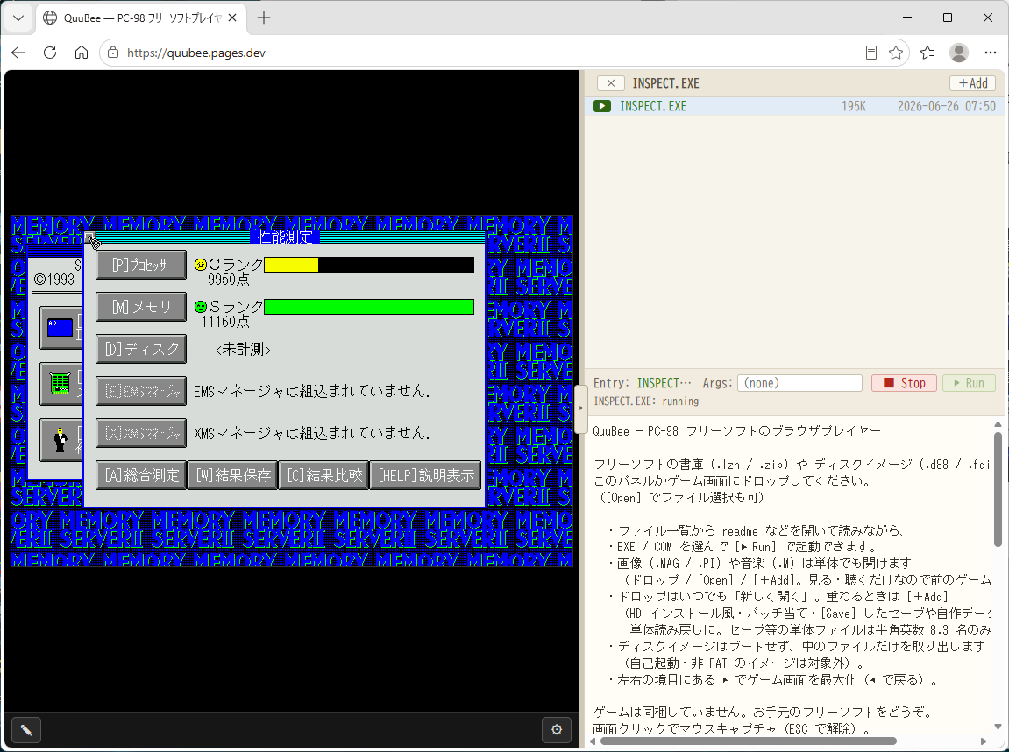Open the browser's three-dot menu
1009x752 pixels.
click(x=991, y=53)
